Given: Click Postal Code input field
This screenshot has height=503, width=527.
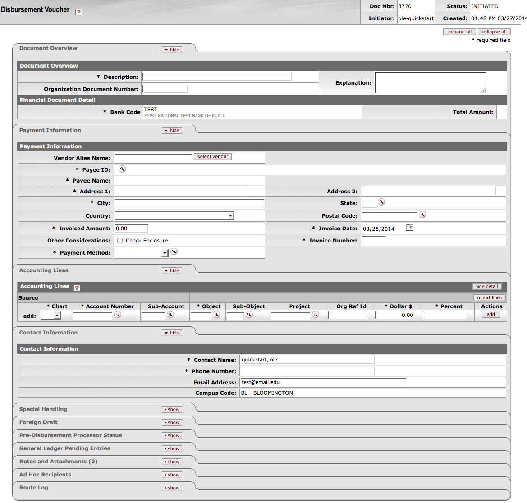Looking at the screenshot, I should click(389, 216).
